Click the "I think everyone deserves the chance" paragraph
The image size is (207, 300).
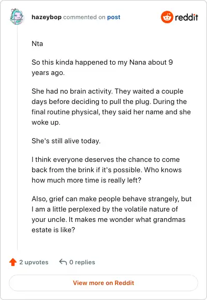pos(107,170)
